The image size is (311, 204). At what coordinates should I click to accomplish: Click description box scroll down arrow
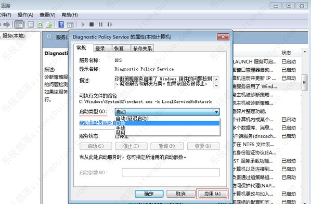pos(216,85)
